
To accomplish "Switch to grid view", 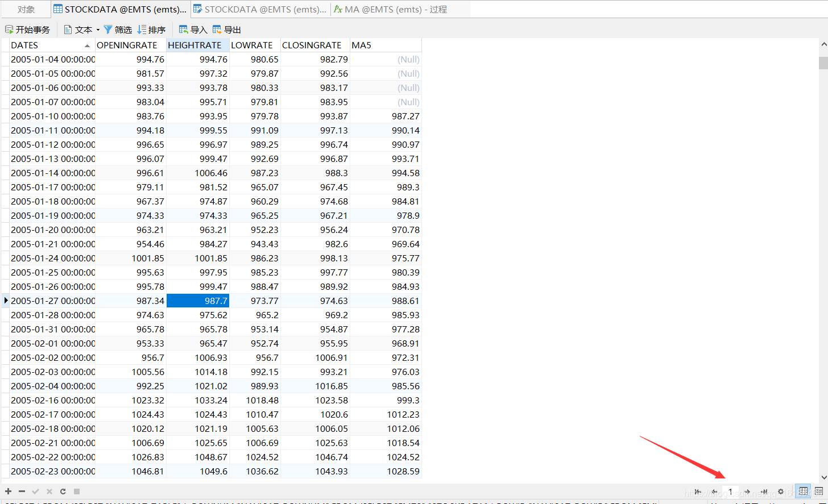I will (x=803, y=491).
